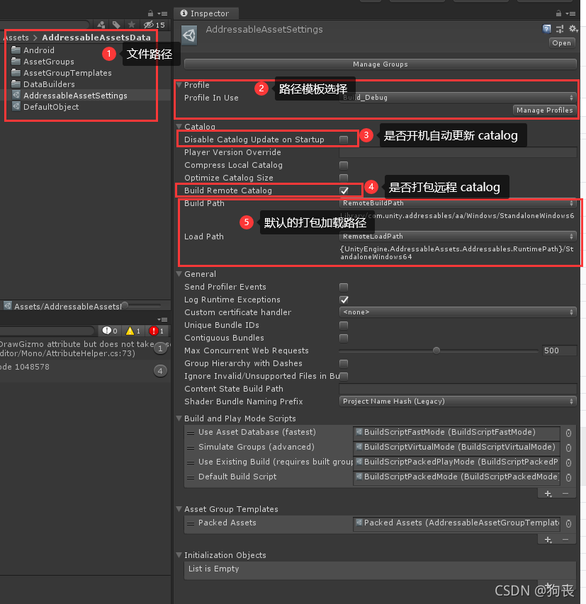Screen dimensions: 586x604
Task: Toggle console info messages filter
Action: point(110,331)
